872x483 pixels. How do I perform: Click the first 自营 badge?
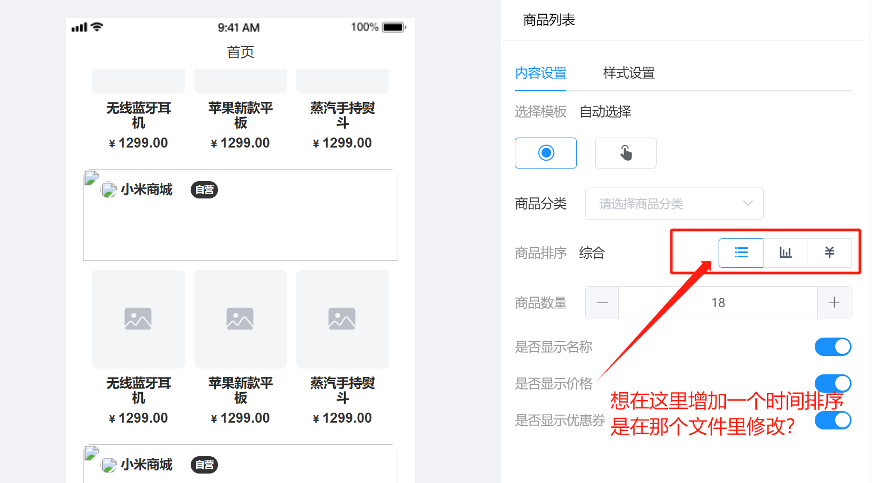click(204, 190)
